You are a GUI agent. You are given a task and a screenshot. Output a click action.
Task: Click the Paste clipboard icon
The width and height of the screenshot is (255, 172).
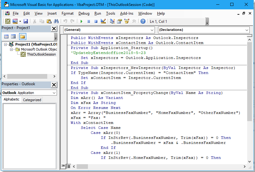pyautogui.click(x=49, y=21)
